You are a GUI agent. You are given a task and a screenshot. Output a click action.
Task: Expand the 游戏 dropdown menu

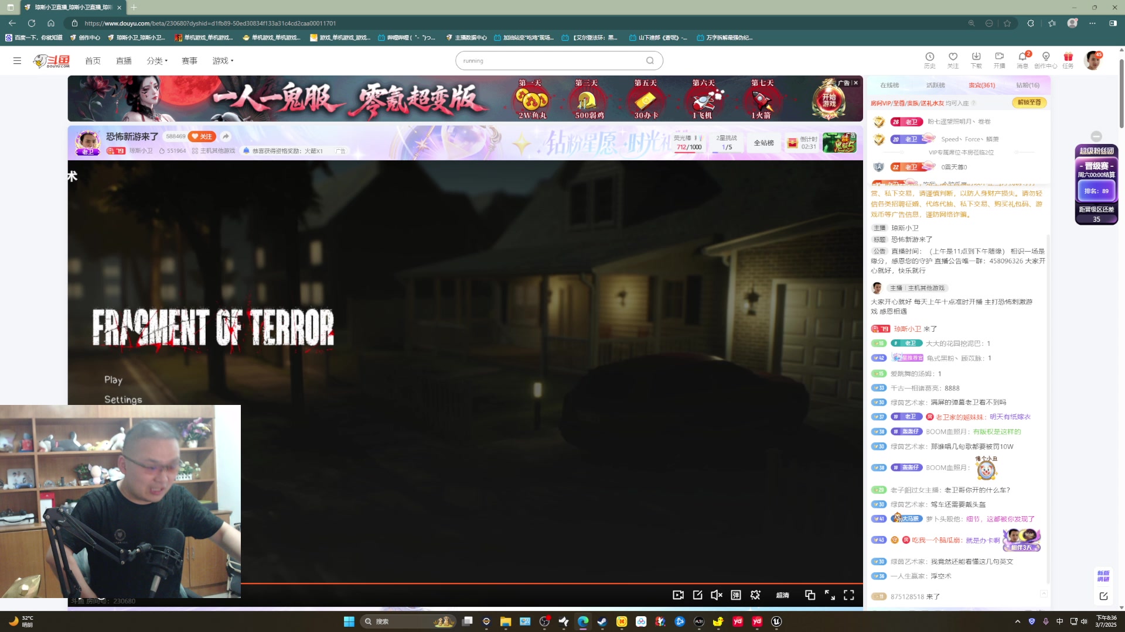click(223, 61)
